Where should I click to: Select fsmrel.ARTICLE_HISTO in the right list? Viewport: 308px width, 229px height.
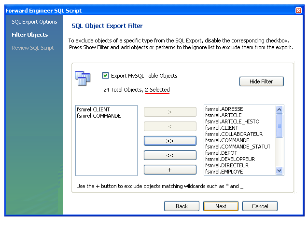coord(232,121)
